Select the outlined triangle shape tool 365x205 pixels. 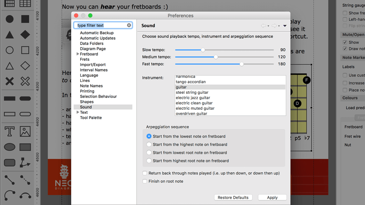[x=10, y=66]
